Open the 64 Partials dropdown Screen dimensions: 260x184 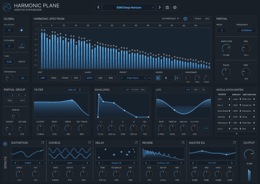tap(171, 19)
